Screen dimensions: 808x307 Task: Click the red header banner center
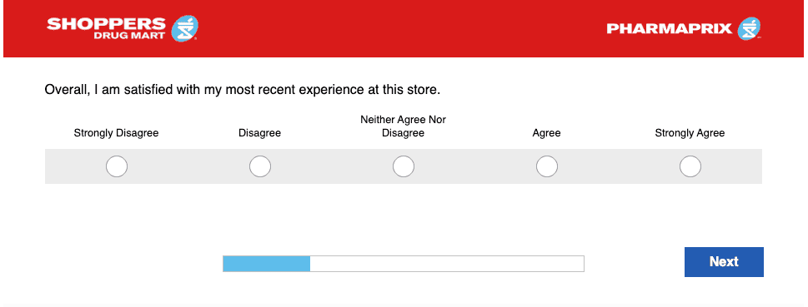pos(404,29)
